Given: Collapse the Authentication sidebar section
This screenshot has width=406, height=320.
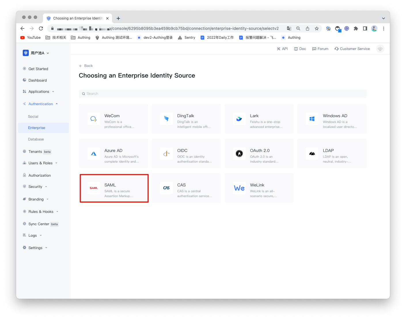Looking at the screenshot, I should [x=41, y=104].
